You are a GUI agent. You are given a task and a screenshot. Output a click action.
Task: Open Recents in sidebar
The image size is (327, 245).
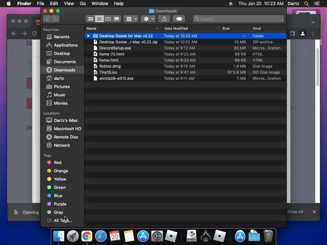coord(63,37)
